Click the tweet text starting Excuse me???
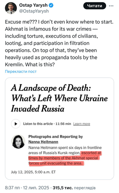This screenshot has width=119, height=193. (59, 43)
